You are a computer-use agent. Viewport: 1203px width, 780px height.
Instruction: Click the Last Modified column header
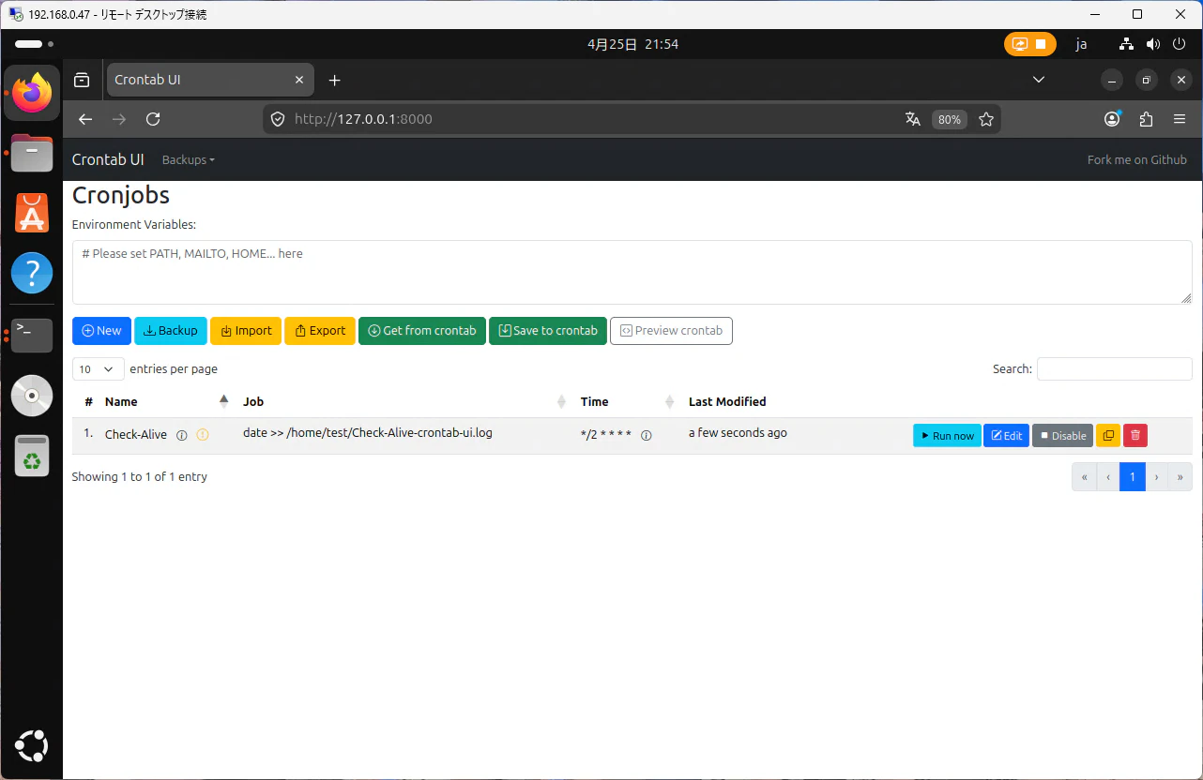(x=727, y=401)
